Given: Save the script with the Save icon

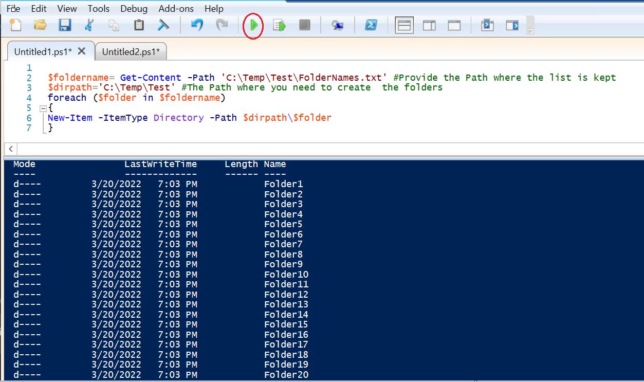Looking at the screenshot, I should [65, 25].
